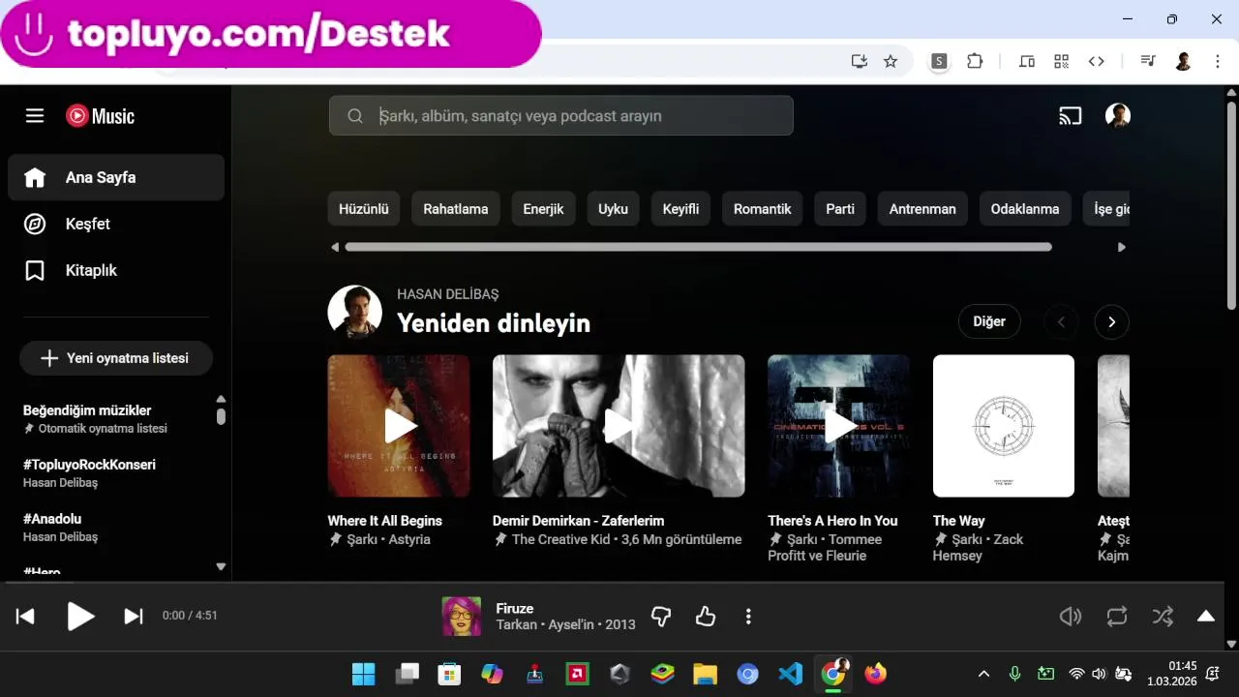Select the Keyifli mood chip
The height and width of the screenshot is (697, 1239).
tap(680, 208)
